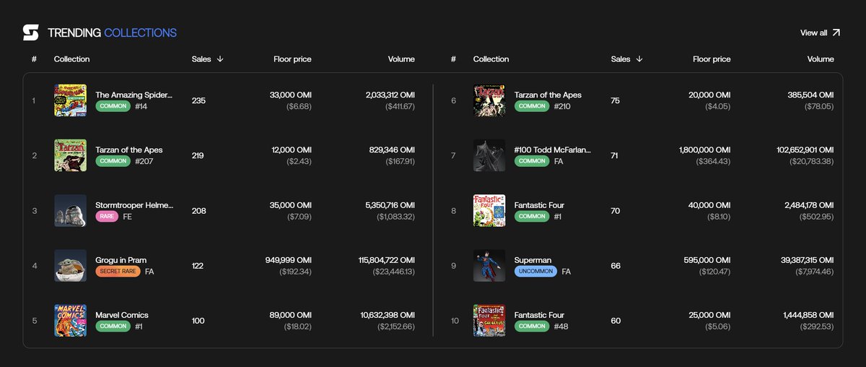
Task: Click the 39,387,315 OMI volume value
Action: pos(808,259)
